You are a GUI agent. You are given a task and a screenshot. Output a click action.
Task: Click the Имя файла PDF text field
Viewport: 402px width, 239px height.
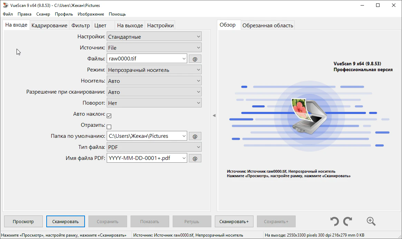(143, 158)
